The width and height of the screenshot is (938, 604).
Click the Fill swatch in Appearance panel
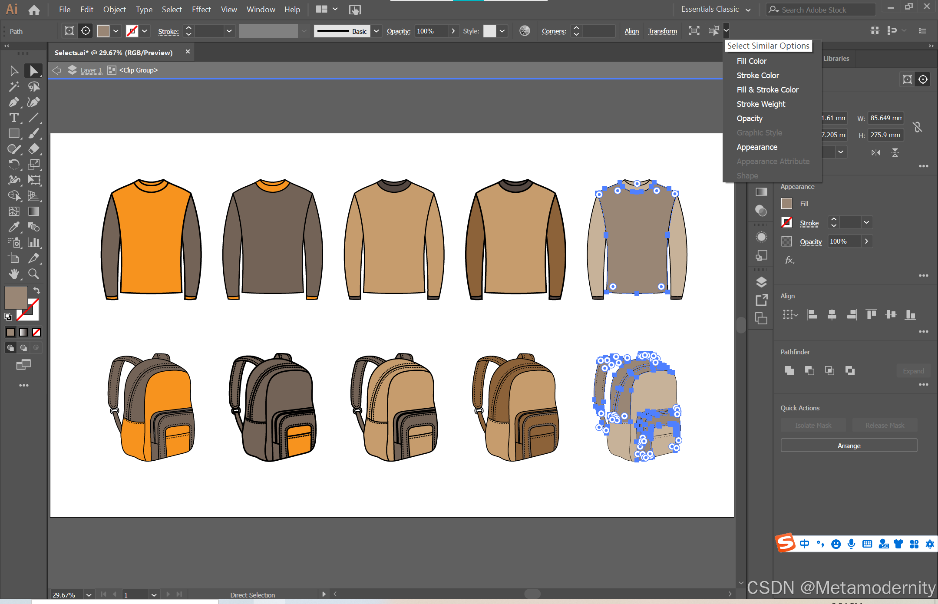786,204
